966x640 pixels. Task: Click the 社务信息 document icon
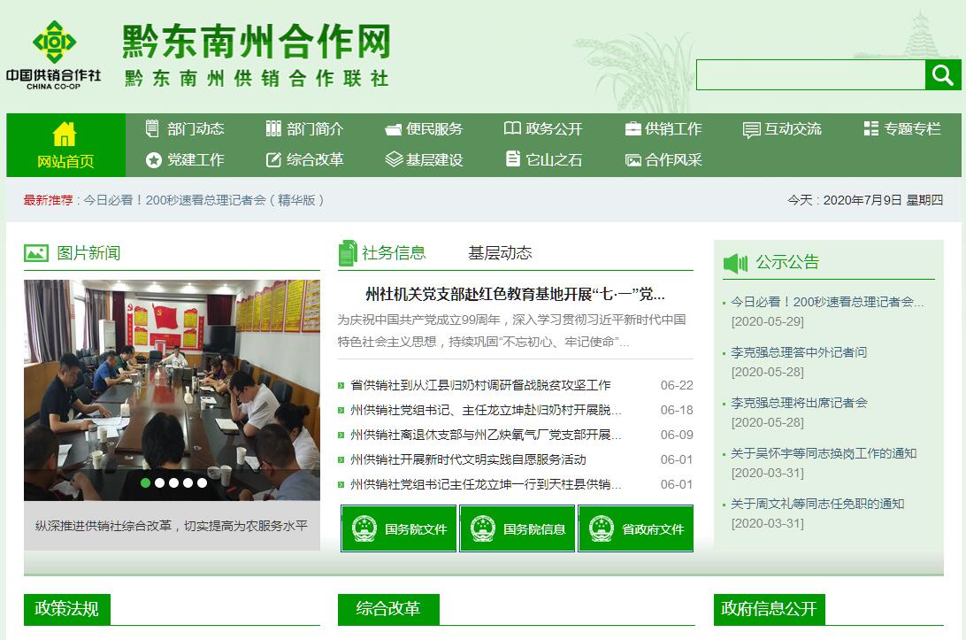(x=348, y=253)
